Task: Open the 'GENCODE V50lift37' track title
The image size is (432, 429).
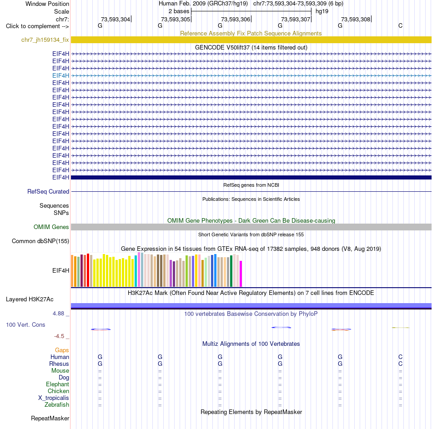Action: [x=251, y=47]
